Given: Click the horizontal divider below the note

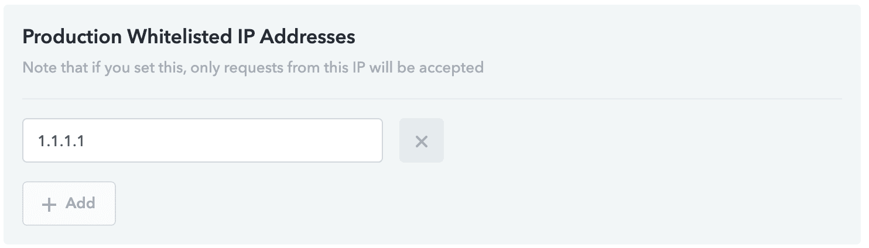Looking at the screenshot, I should pyautogui.click(x=432, y=99).
